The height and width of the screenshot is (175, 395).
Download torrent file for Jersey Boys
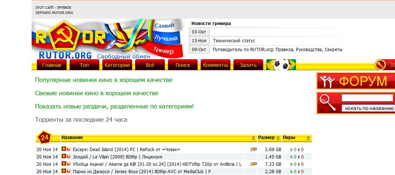click(x=64, y=171)
